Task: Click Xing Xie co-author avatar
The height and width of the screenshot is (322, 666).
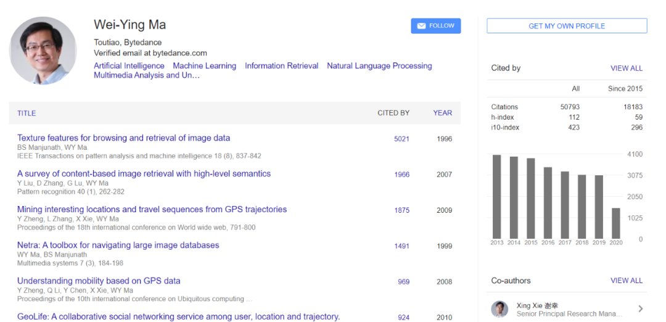Action: pos(499,308)
